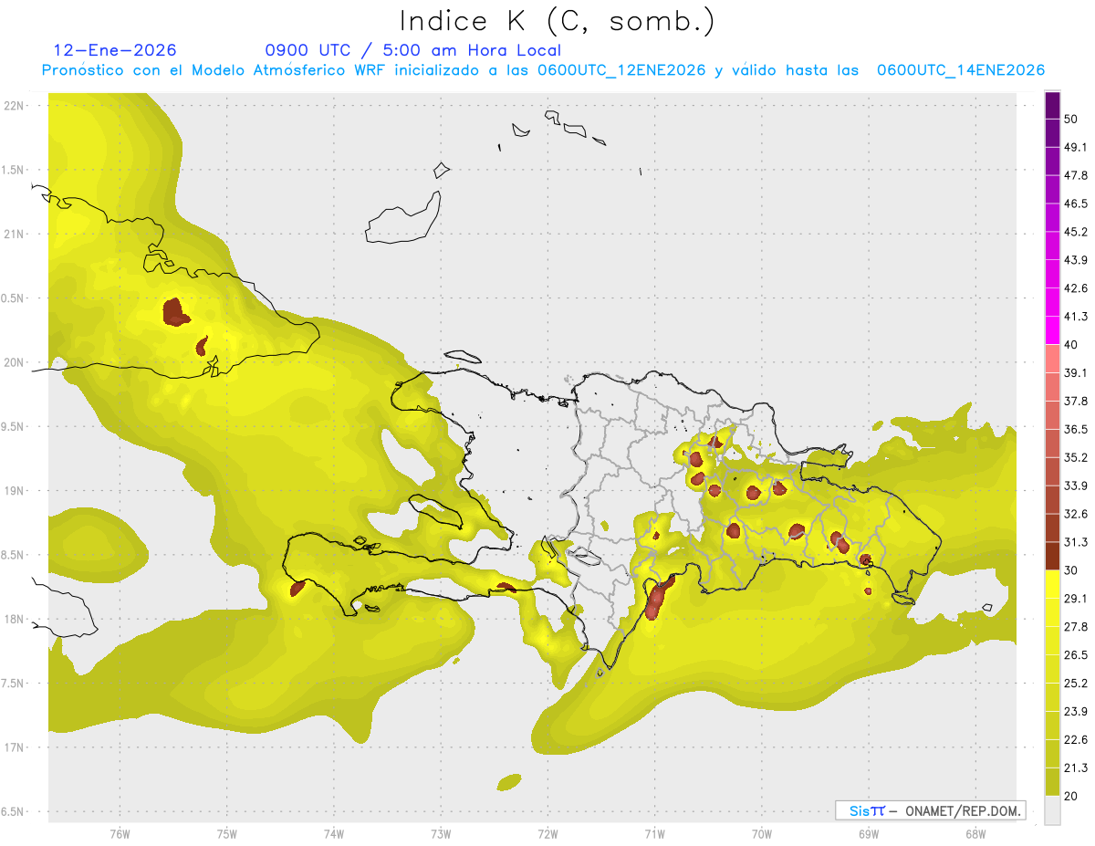Screen dimensions: 1095x846
Task: Click the '37.8' color scale label
Action: click(x=1076, y=401)
